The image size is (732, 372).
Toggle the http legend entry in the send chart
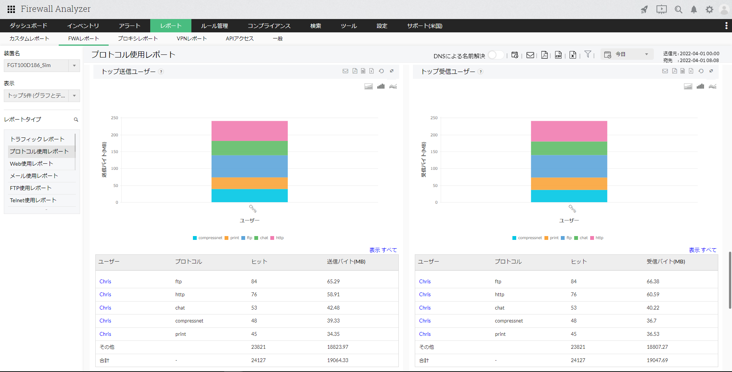tap(277, 238)
